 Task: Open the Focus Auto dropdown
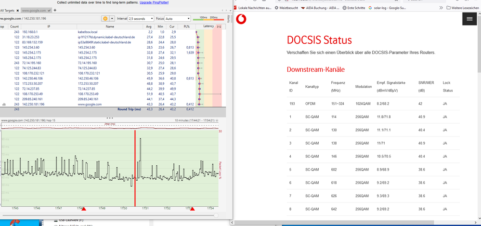click(178, 19)
